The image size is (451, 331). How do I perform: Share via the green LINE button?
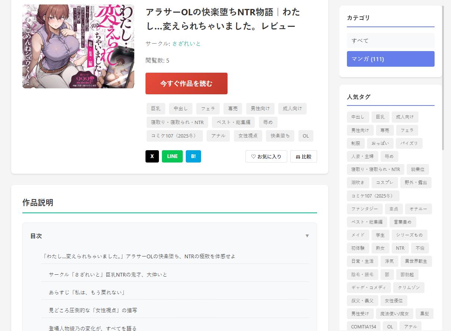(x=172, y=157)
